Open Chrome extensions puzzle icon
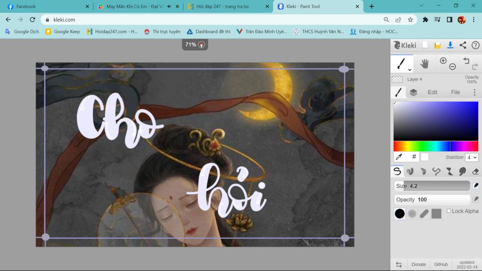 425,20
